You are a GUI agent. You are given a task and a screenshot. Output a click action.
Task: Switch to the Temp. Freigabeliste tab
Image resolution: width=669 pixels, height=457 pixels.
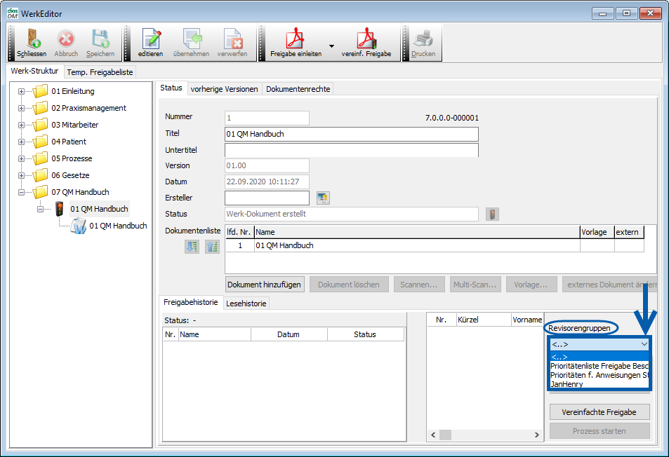(100, 72)
